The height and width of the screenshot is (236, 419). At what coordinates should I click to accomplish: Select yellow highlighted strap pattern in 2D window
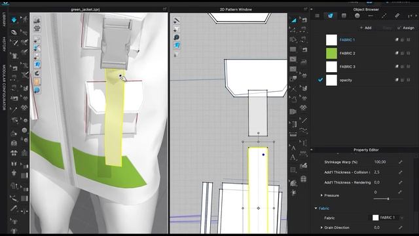(258, 190)
